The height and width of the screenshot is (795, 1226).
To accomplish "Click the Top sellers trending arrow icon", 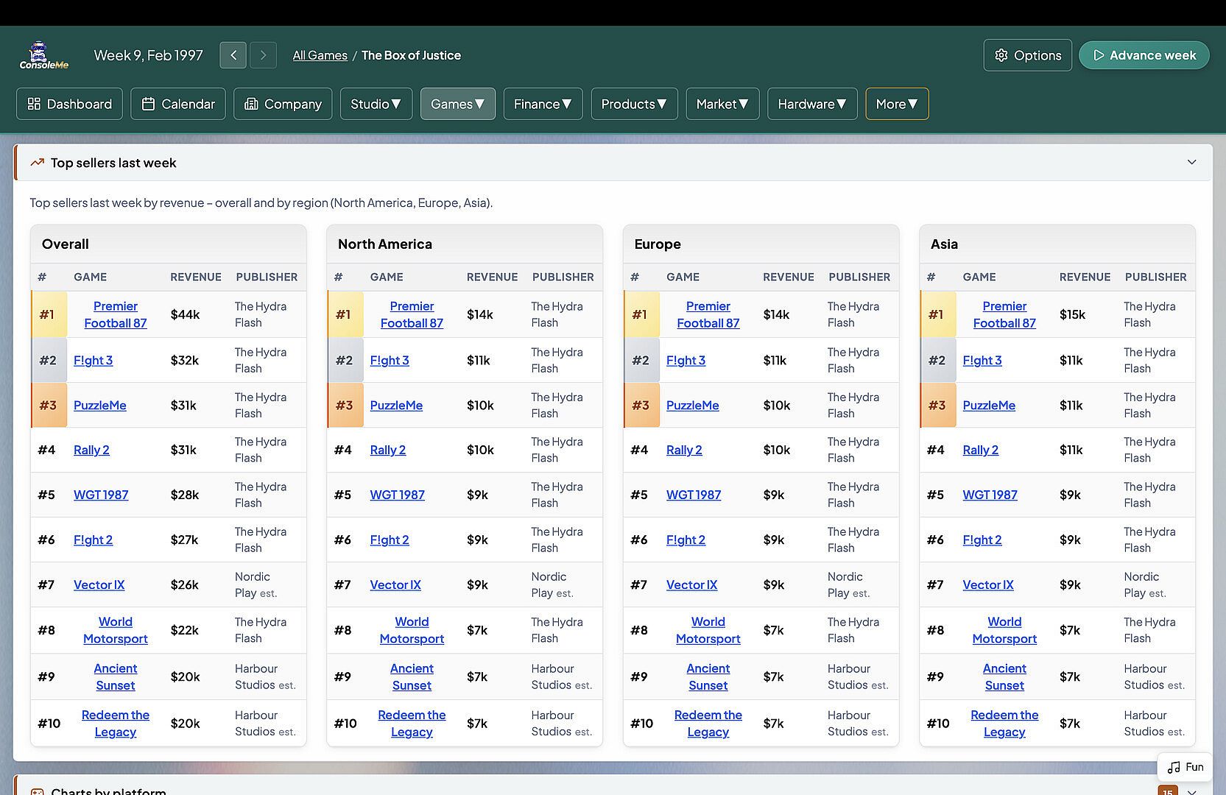I will pyautogui.click(x=37, y=163).
